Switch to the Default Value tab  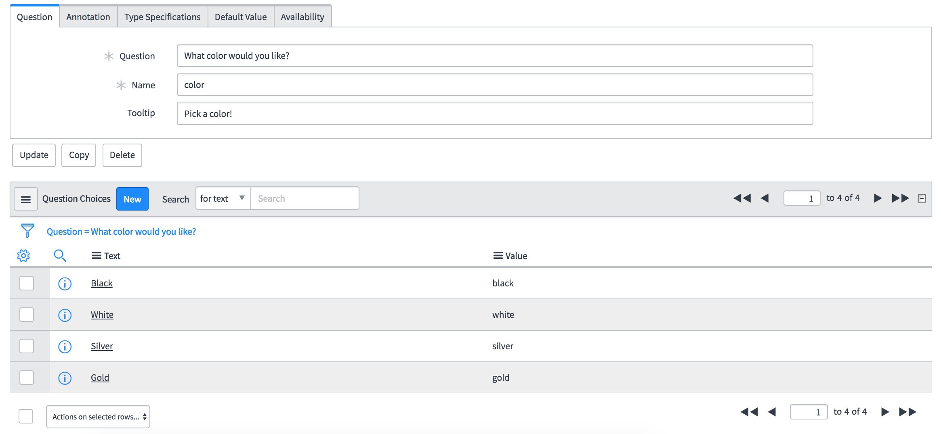click(x=240, y=17)
